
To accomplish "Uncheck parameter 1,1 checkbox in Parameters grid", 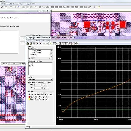I will (x=32, y=66).
